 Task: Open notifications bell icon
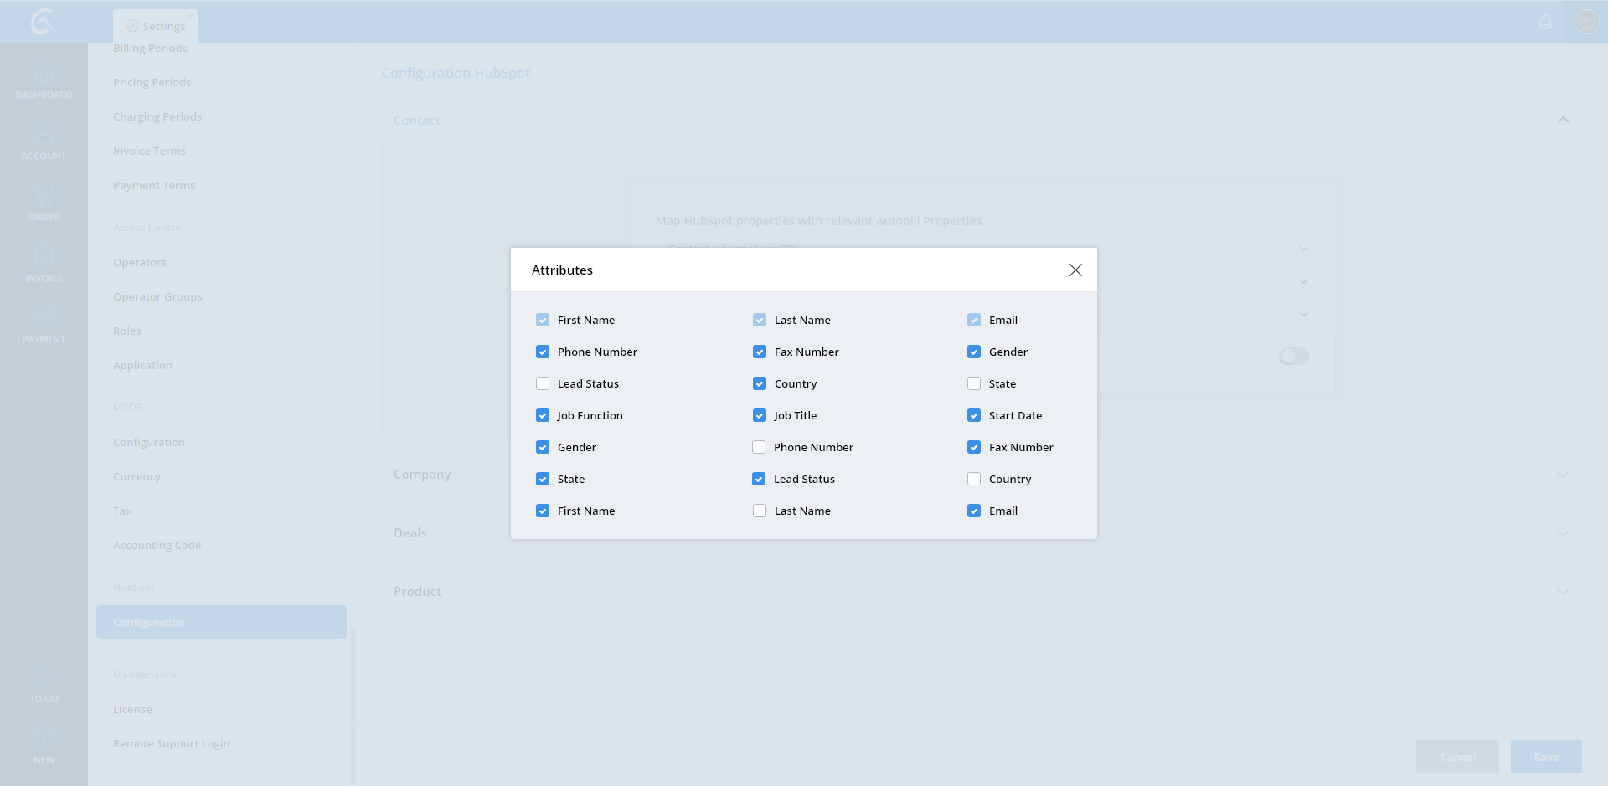coord(1545,22)
